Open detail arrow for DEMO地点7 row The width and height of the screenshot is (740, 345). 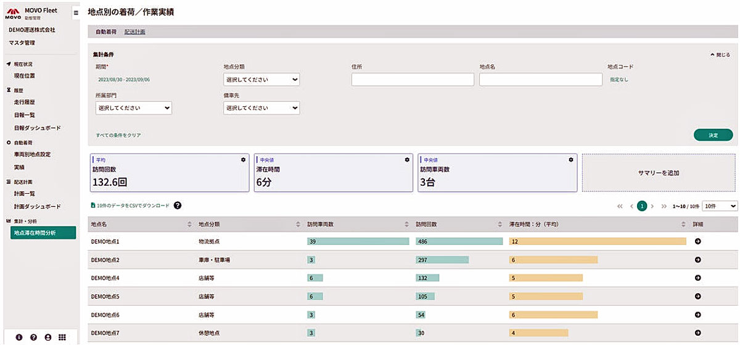pyautogui.click(x=697, y=333)
